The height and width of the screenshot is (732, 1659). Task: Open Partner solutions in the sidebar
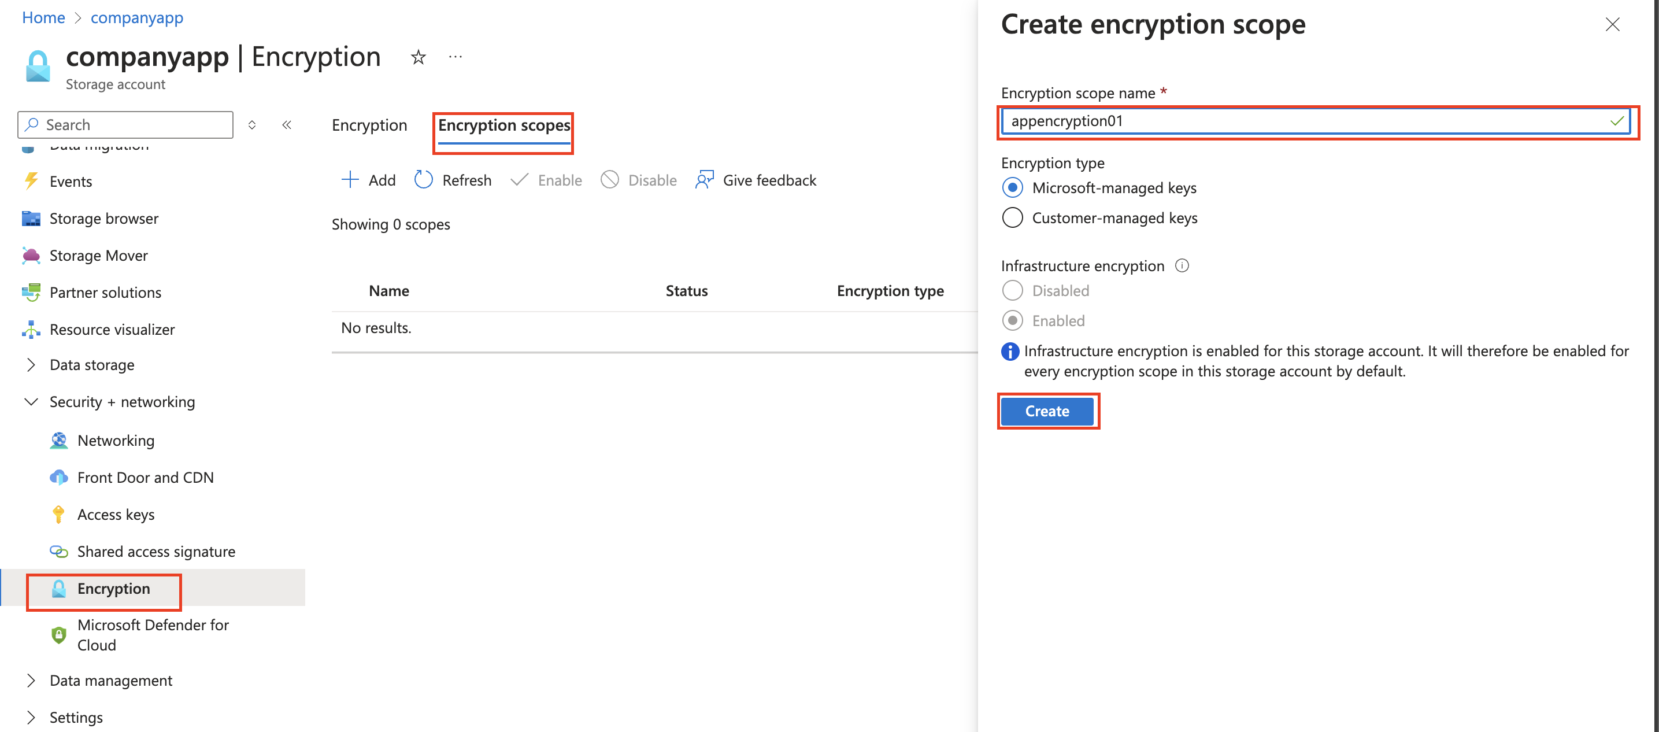[106, 292]
